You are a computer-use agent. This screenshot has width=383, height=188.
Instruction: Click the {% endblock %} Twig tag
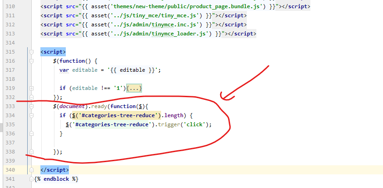click(x=56, y=179)
